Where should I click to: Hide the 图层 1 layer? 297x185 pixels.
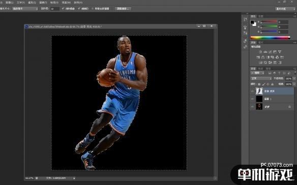252,99
